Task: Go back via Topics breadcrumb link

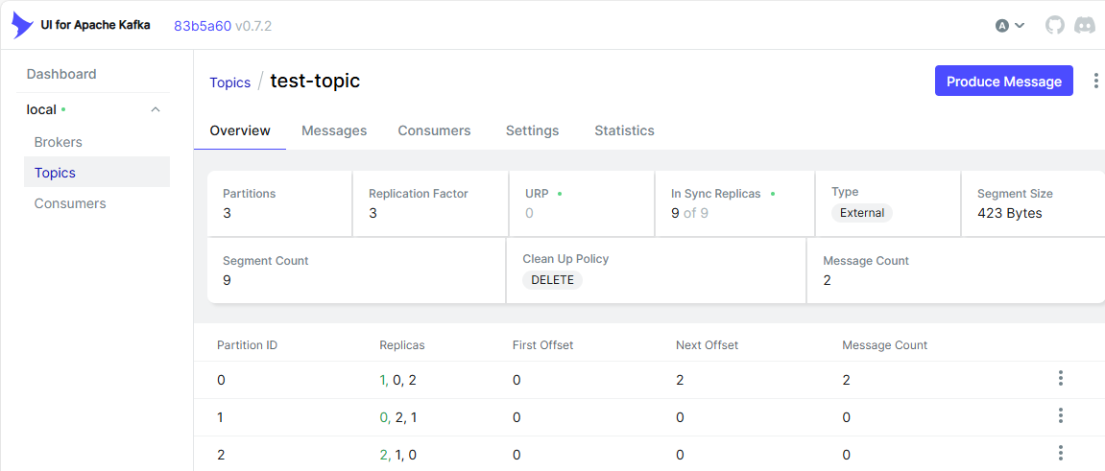Action: 229,82
